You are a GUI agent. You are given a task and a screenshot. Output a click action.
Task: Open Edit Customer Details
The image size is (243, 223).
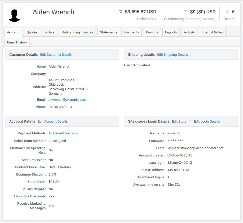click(x=56, y=54)
